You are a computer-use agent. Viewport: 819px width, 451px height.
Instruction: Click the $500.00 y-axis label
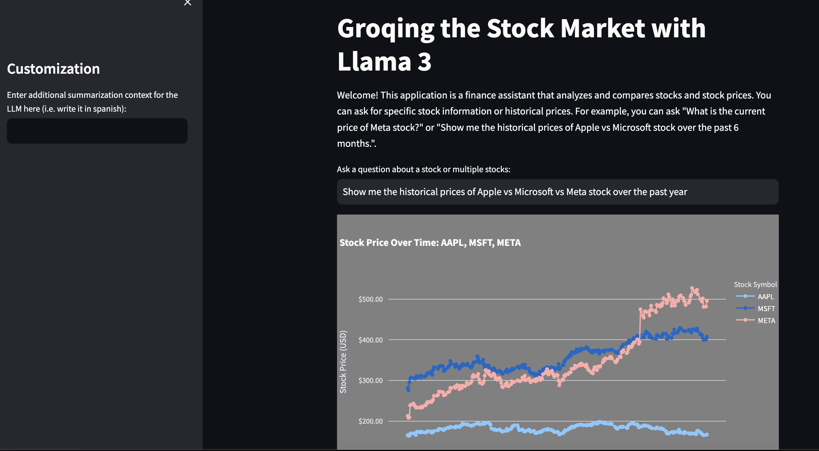pyautogui.click(x=370, y=299)
